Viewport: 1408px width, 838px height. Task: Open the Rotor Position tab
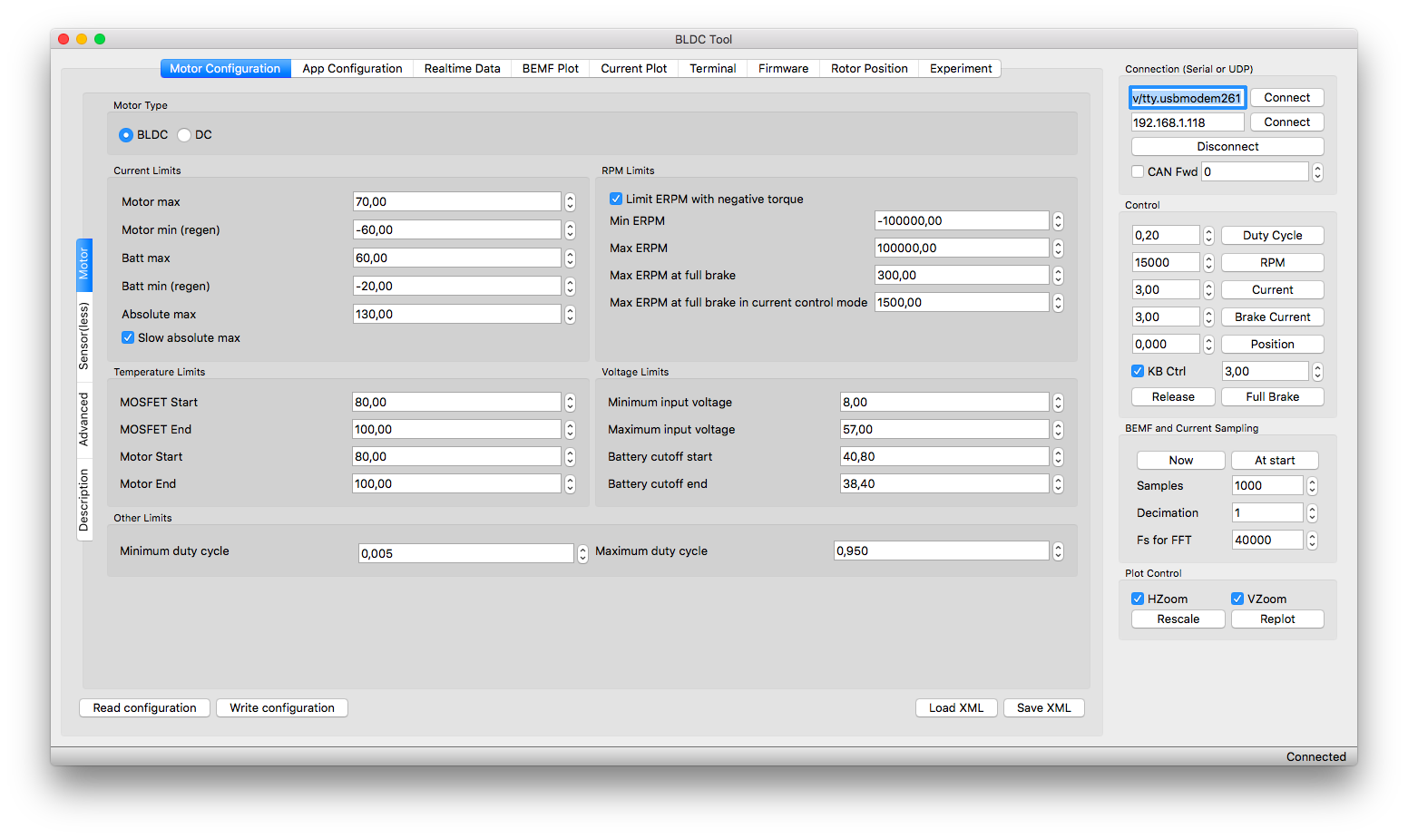point(869,69)
